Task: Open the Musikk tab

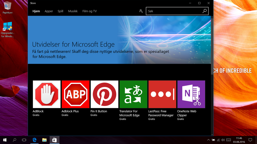Action: (x=73, y=11)
